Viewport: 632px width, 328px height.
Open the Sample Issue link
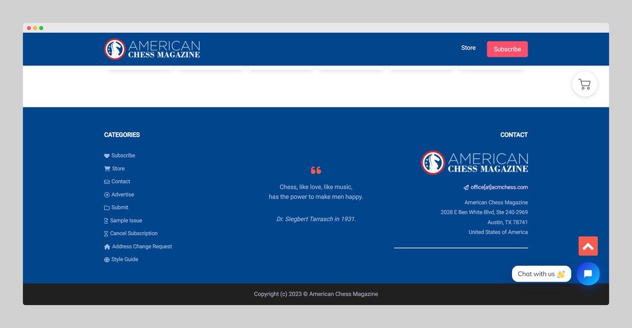(x=126, y=220)
